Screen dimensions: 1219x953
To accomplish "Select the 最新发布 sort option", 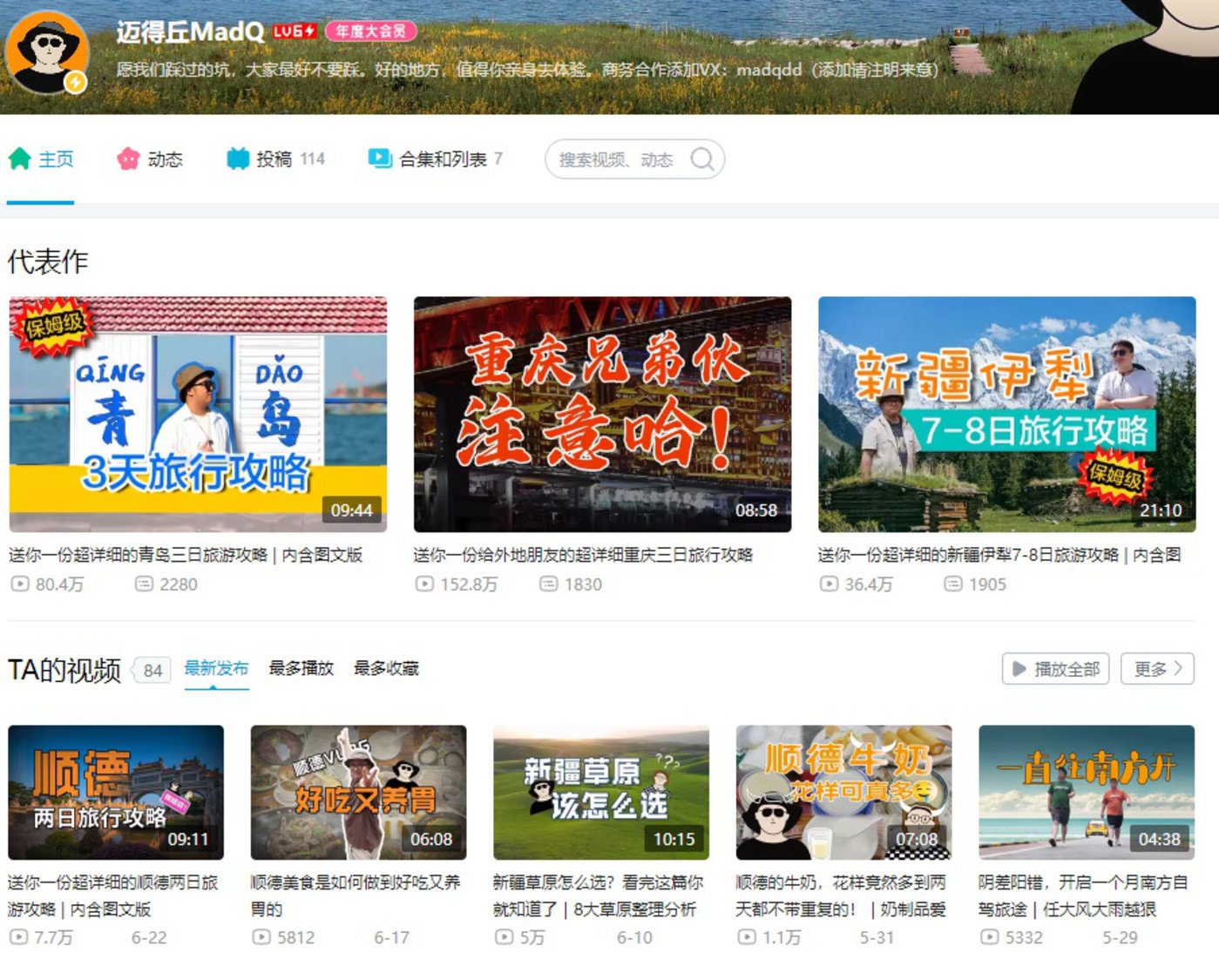I will [x=216, y=668].
